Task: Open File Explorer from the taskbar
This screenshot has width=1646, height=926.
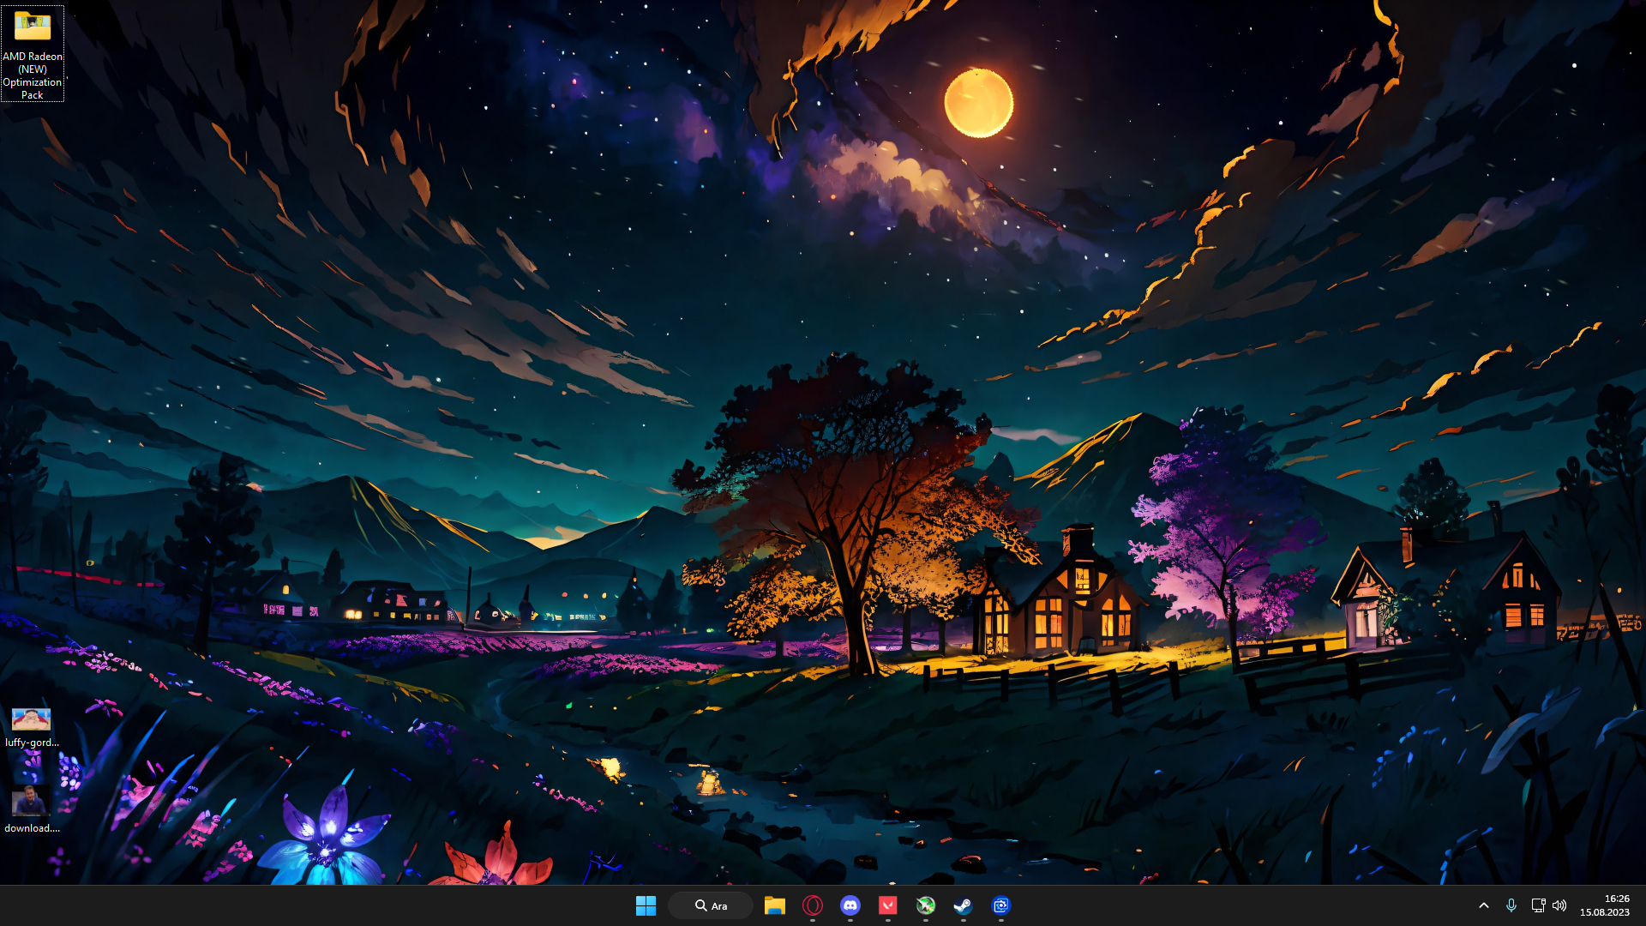Action: 775,905
